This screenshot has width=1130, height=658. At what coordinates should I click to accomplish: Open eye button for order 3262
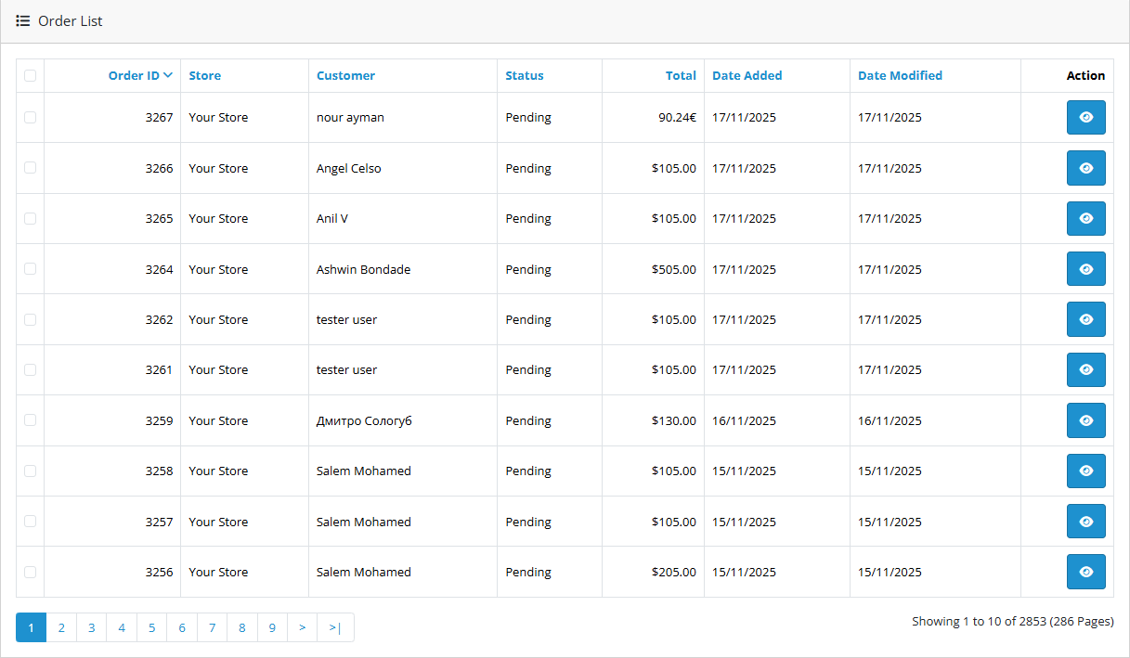tap(1085, 319)
